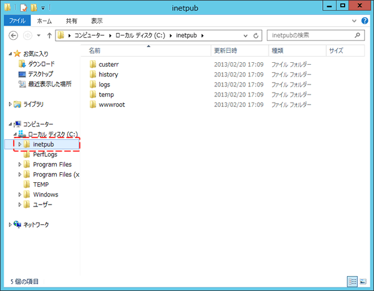The width and height of the screenshot is (374, 291).
Task: Click the Back navigation arrow
Action: 13,35
